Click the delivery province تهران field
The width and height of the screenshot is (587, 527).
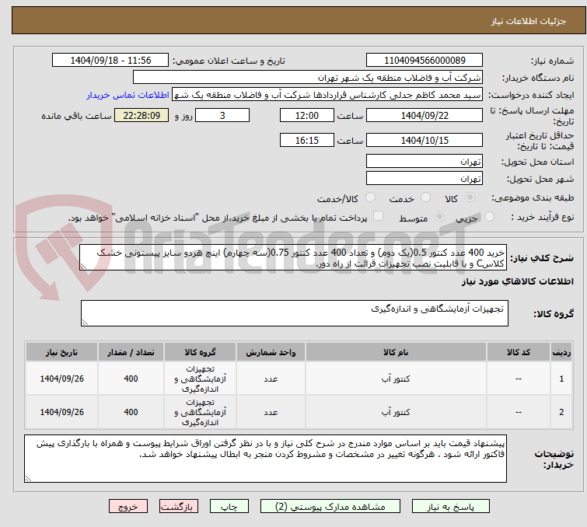point(425,162)
